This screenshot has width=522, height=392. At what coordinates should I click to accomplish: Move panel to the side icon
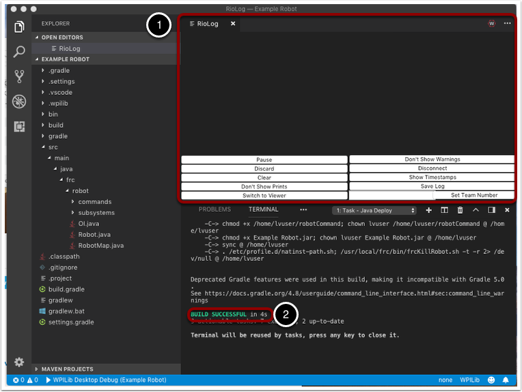coord(491,210)
